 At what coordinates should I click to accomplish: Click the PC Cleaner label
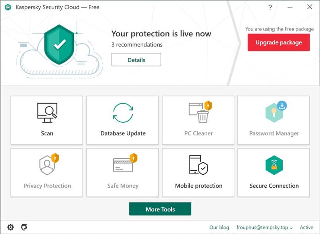pyautogui.click(x=199, y=133)
